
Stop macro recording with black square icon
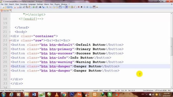(82, 7)
